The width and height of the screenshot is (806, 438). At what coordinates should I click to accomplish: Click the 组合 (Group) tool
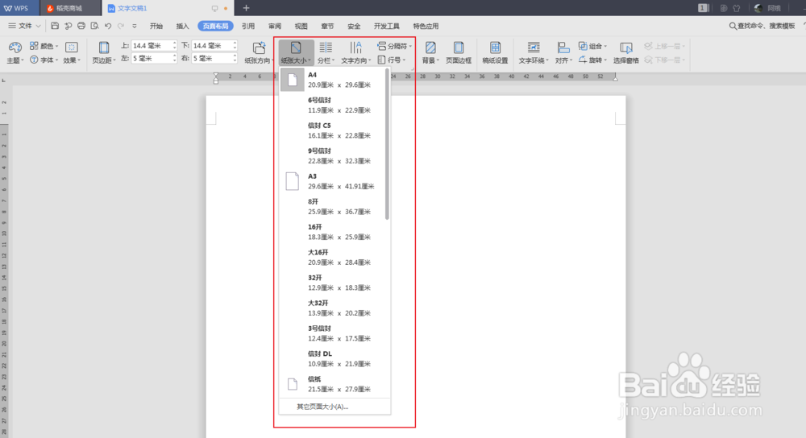click(592, 46)
